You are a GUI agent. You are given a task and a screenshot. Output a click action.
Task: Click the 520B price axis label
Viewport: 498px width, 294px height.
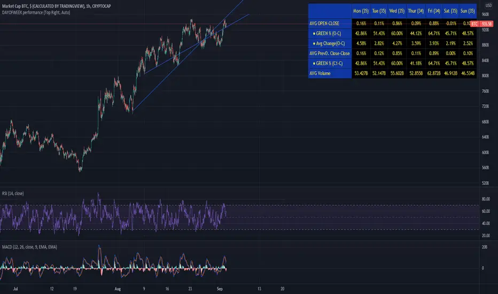[485, 183]
